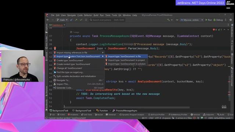Open the NuGet tool window
The width and height of the screenshot is (235, 132).
pos(99,115)
